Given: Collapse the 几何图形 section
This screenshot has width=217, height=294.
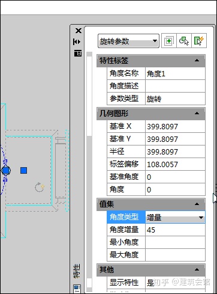Looking at the screenshot, I should (x=197, y=113).
